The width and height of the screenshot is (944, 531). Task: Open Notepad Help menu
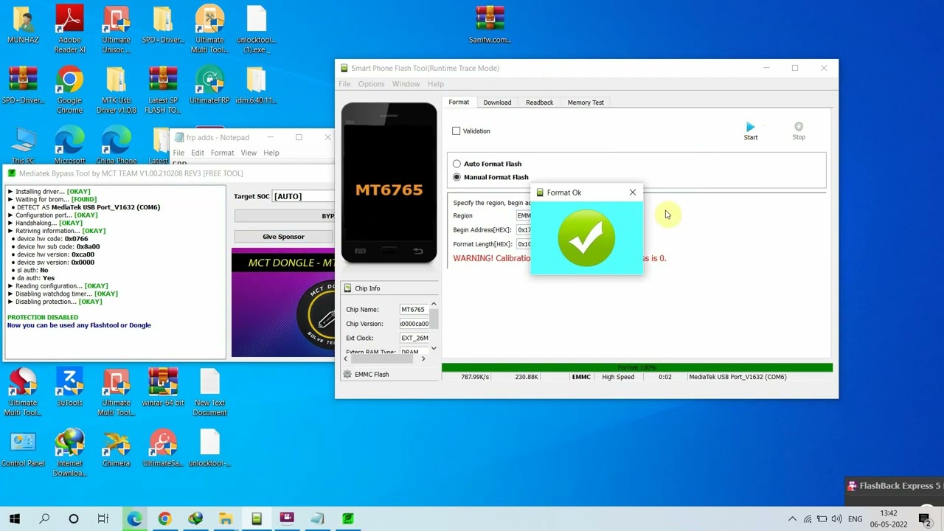click(x=271, y=153)
